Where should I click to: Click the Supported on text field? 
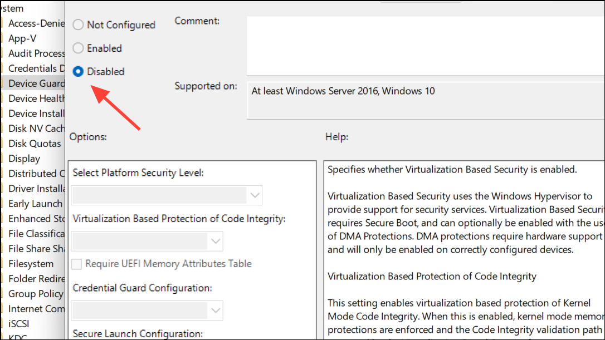point(426,100)
